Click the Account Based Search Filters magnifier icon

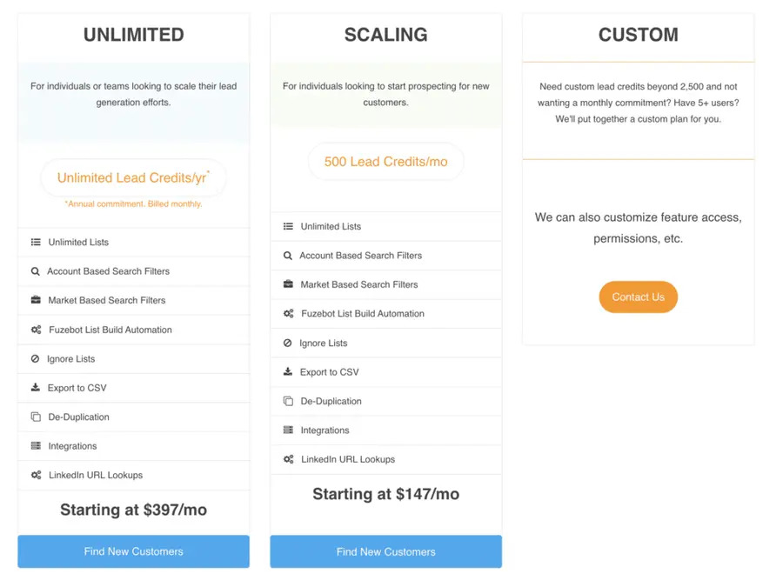pos(35,270)
